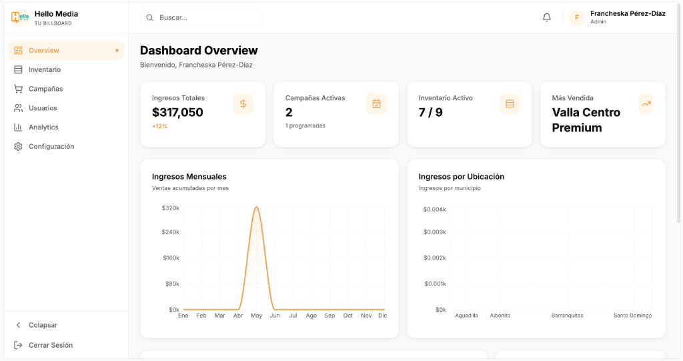
Task: Focus the Buscar search field
Action: click(x=201, y=17)
